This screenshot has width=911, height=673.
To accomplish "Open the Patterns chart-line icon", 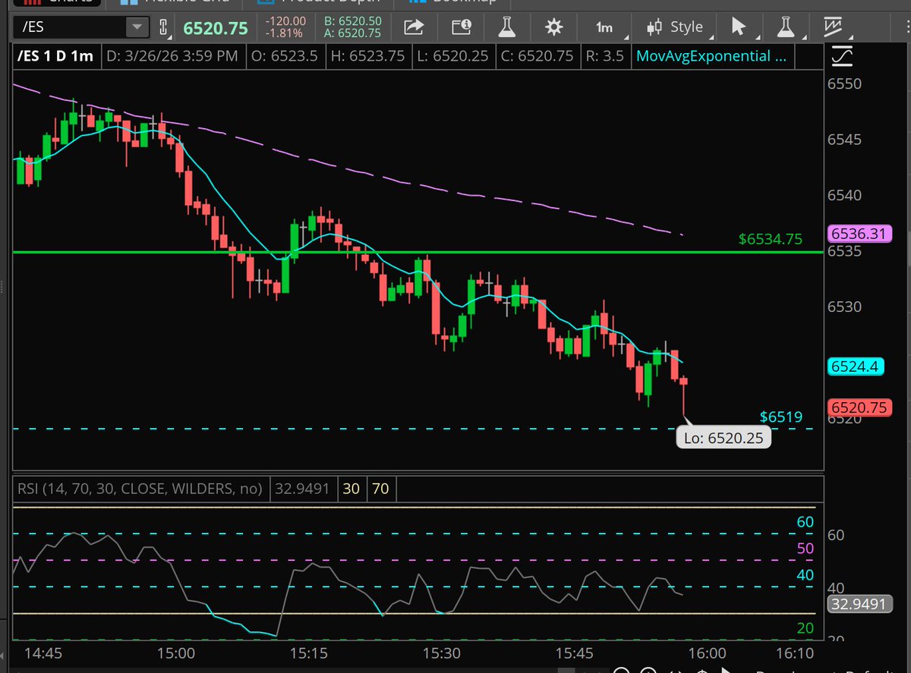I will click(x=834, y=27).
